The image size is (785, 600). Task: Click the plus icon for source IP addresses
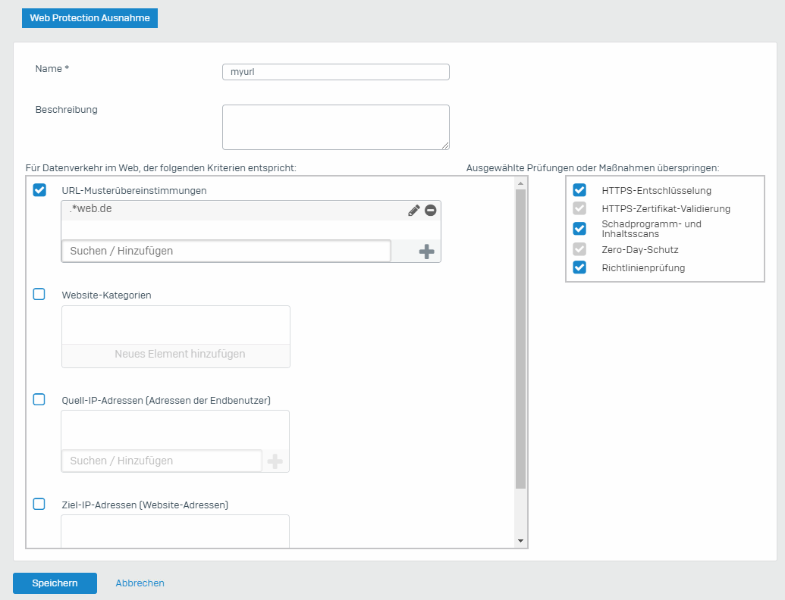click(x=275, y=461)
